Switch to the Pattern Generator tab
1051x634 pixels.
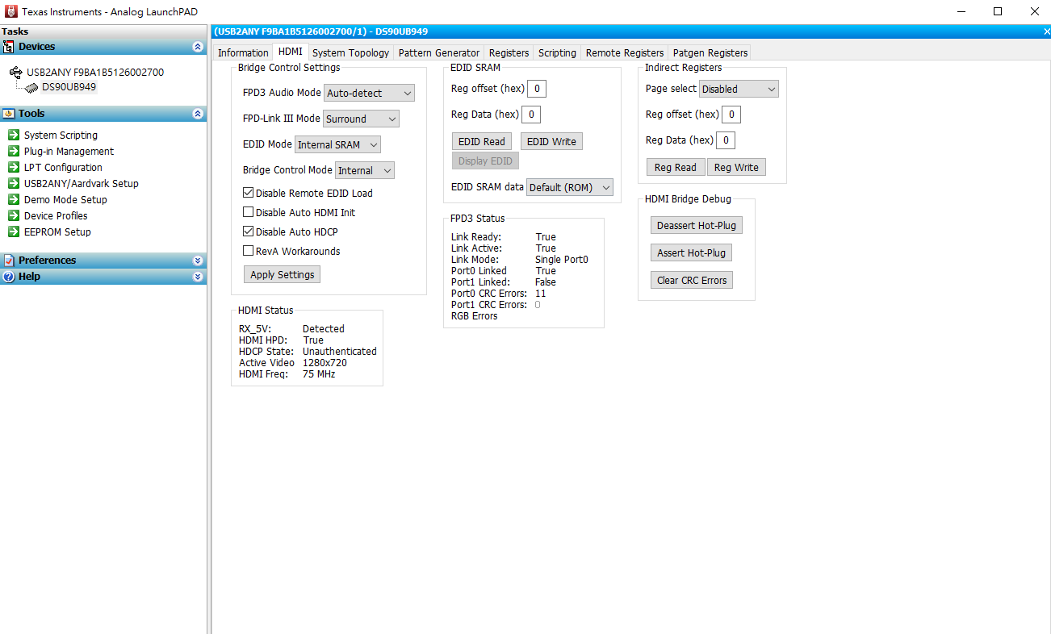[x=439, y=52]
